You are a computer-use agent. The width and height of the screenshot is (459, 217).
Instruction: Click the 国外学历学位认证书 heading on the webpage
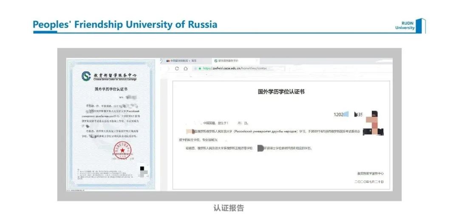[281, 91]
